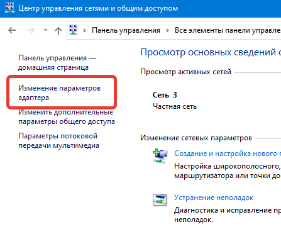The height and width of the screenshot is (229, 281).
Task: Click the Forward navigation arrow
Action: 31,30
